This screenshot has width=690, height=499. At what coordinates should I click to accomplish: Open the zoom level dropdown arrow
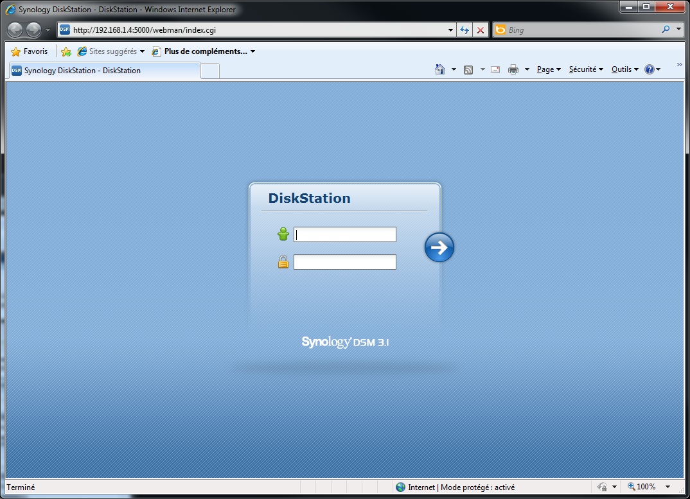click(668, 487)
